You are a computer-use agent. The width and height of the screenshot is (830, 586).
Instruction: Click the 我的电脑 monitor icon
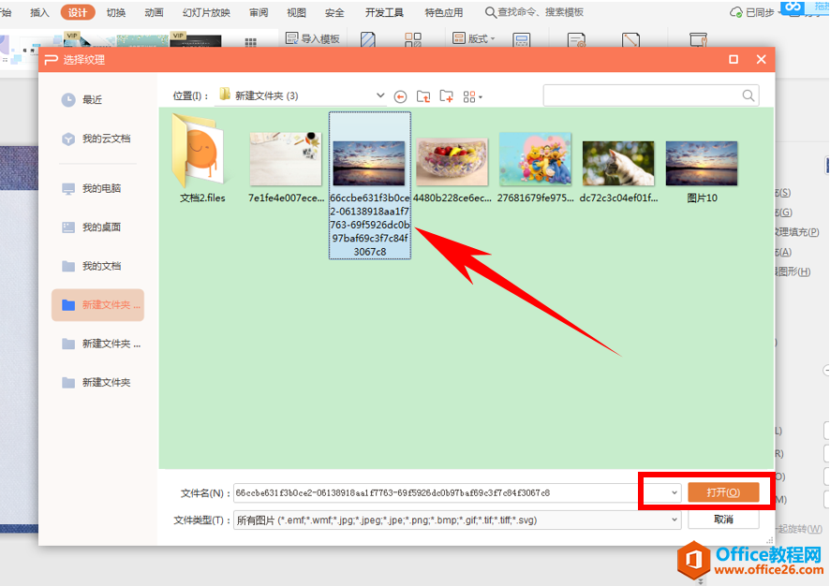[x=68, y=189]
